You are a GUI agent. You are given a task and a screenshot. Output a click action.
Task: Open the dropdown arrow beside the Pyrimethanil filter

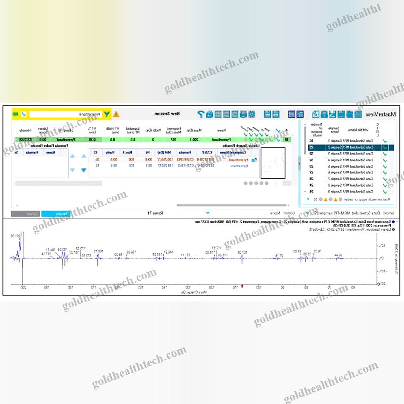point(24,114)
